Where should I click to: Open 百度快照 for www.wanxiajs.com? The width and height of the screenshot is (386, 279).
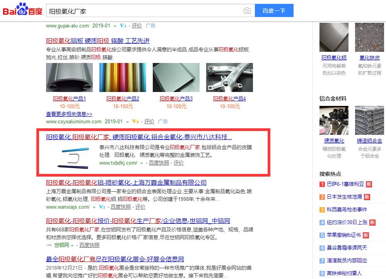121,207
